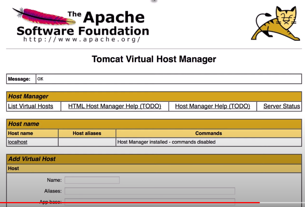Click the Apache Software Foundation feather logo

tap(81, 25)
